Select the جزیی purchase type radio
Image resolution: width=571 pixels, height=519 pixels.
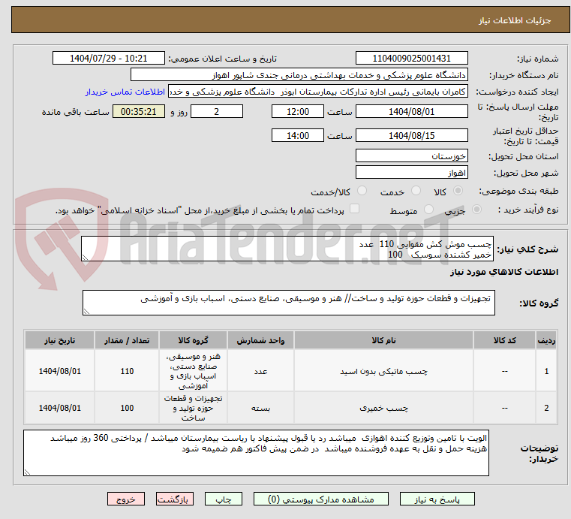pos(476,210)
